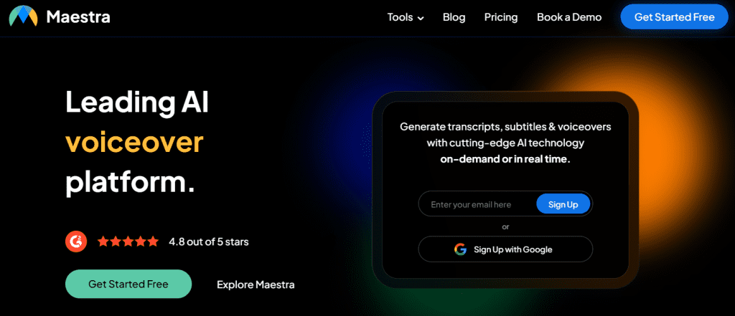
Task: Click the 4.8 out of 5 stars text
Action: click(x=209, y=242)
